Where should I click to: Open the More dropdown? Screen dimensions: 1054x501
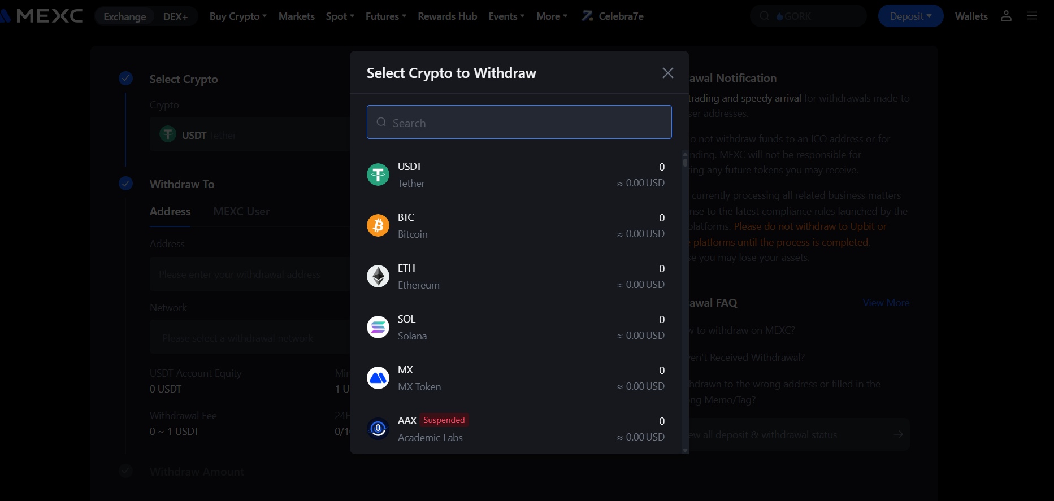pyautogui.click(x=551, y=16)
